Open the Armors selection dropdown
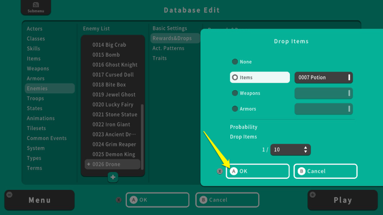Viewport: 383px width, 215px height. tap(324, 109)
